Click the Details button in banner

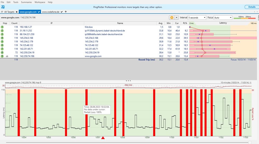point(252,7)
